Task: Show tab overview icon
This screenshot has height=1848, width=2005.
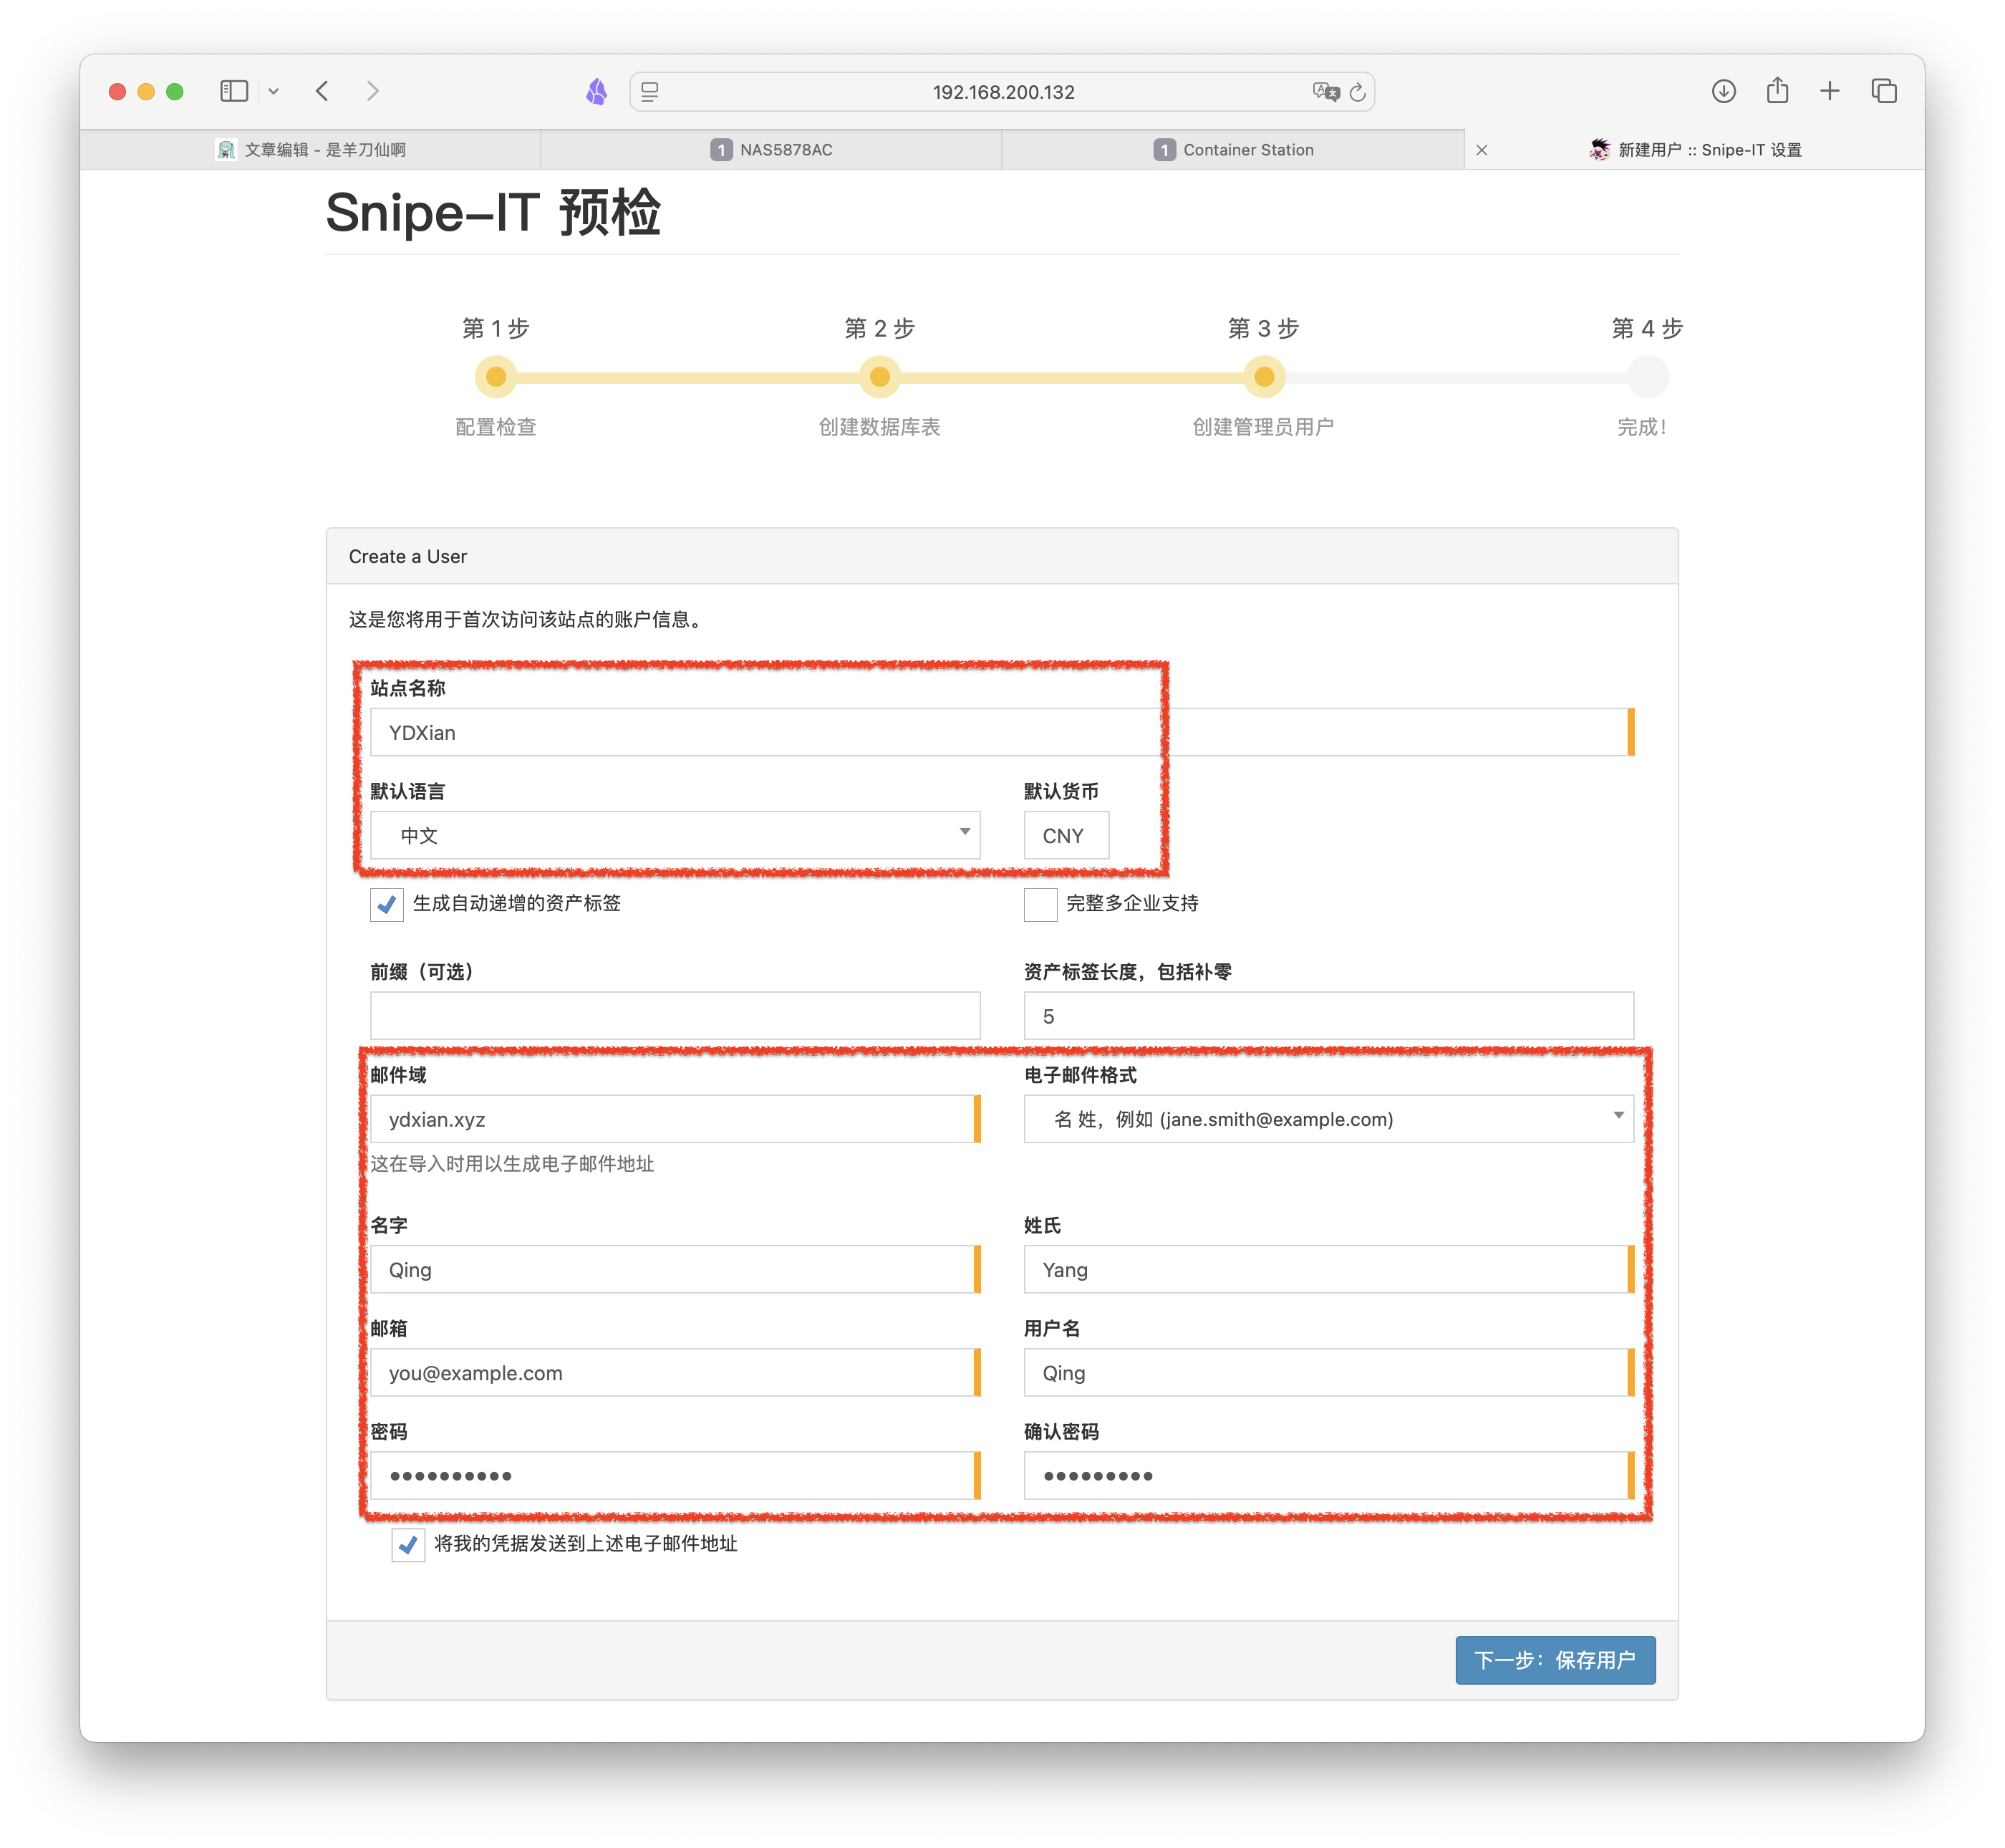Action: 1884,91
